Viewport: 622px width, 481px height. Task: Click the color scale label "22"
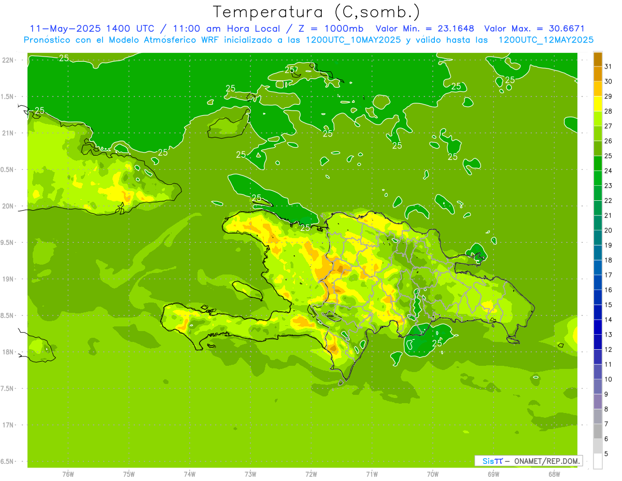tap(609, 200)
